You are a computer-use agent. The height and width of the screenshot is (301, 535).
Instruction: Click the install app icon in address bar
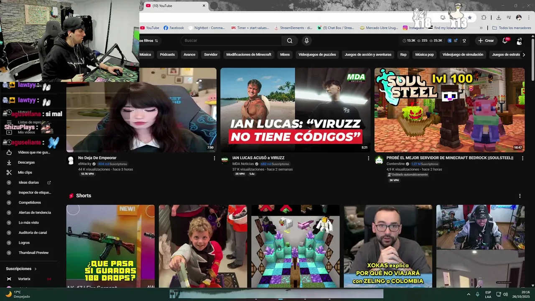click(x=443, y=18)
